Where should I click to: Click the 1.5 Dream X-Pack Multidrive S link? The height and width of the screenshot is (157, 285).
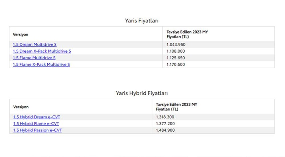click(x=42, y=51)
